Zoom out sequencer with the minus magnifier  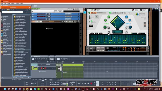[x=34, y=80]
